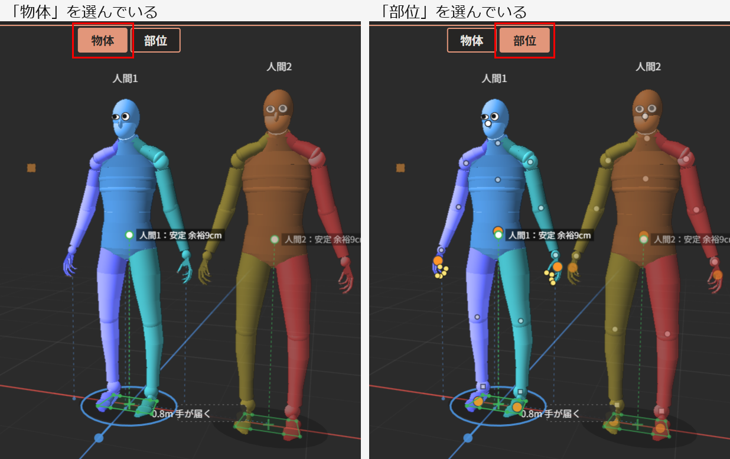Select the elbow handle on 人間1's purple arm

point(458,207)
